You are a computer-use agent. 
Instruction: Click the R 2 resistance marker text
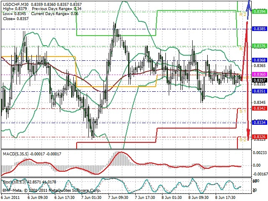pyautogui.click(x=242, y=14)
